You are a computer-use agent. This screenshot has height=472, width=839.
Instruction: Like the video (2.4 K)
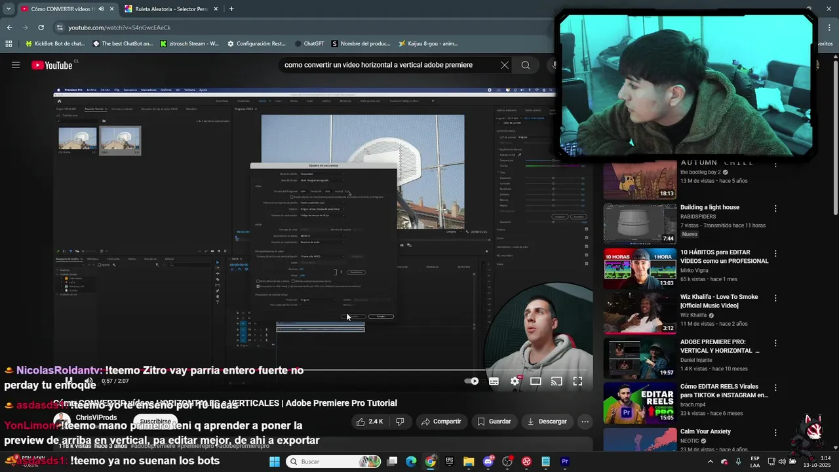coord(370,422)
